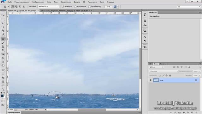Open the opacity slider arrow
The height and width of the screenshot is (114, 202).
(x=200, y=71)
